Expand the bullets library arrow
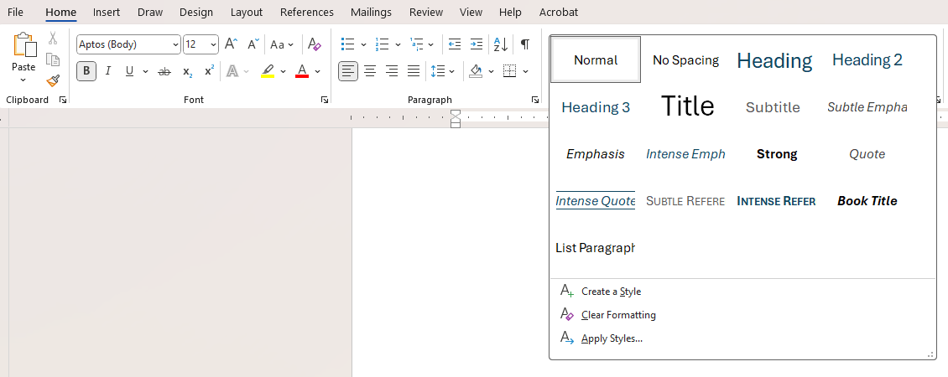 [363, 44]
